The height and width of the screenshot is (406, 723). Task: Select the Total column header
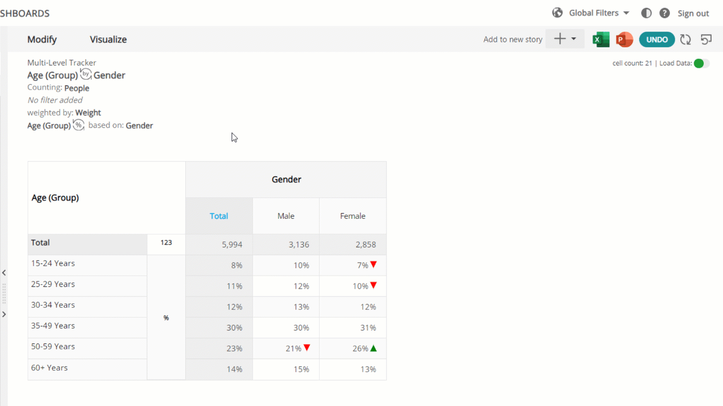(219, 216)
